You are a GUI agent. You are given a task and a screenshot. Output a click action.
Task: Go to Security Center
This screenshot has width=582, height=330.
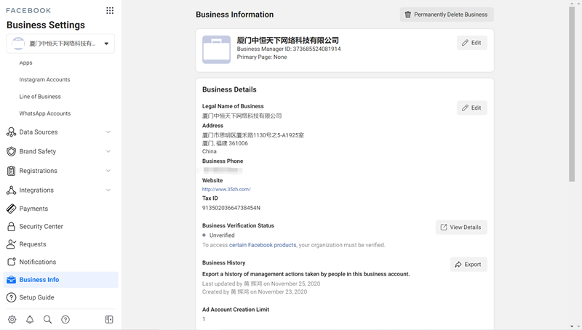tap(41, 227)
